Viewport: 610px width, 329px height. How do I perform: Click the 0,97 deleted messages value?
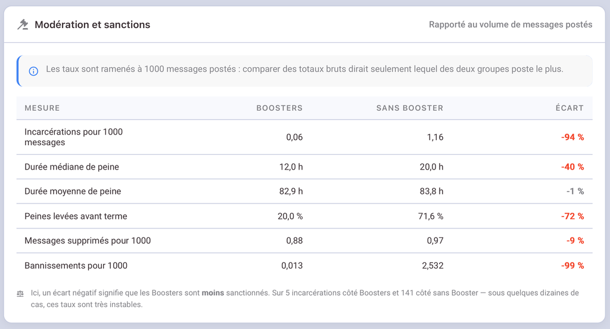(435, 240)
